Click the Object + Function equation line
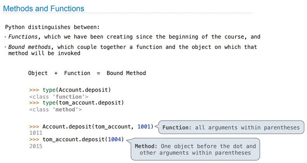The image size is (307, 163). (87, 73)
